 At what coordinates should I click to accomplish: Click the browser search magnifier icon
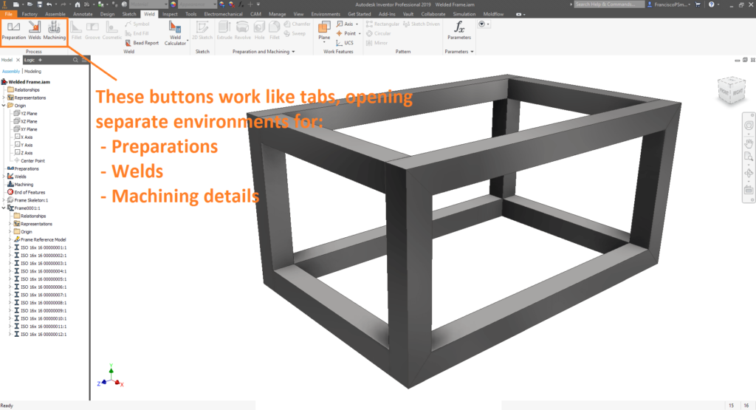[75, 60]
